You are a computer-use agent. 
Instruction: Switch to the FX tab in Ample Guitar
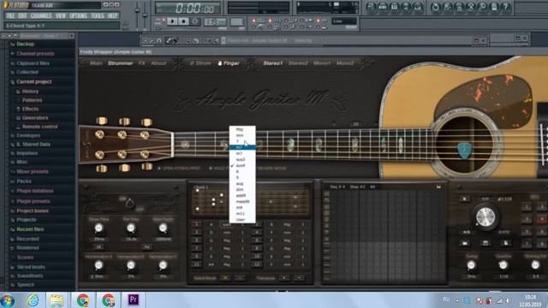[x=141, y=63]
